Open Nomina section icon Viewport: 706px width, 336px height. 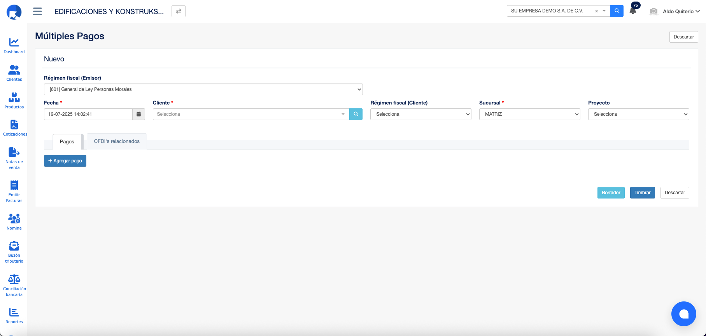14,219
